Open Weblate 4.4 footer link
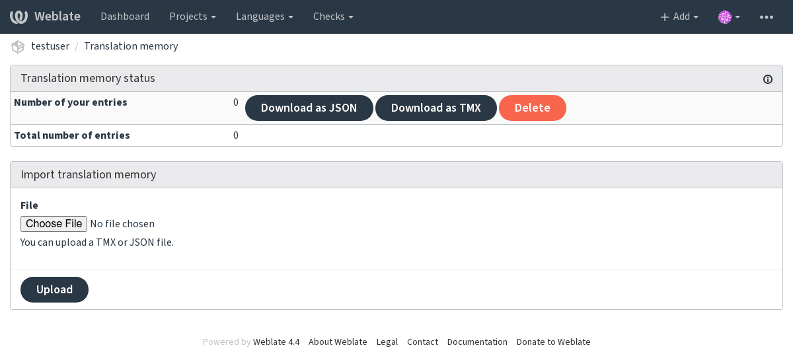Image resolution: width=793 pixels, height=364 pixels. tap(276, 342)
